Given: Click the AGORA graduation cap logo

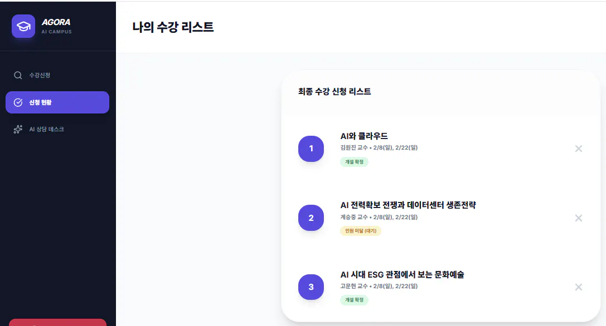Looking at the screenshot, I should [x=23, y=26].
